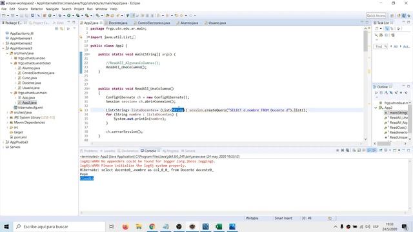
Task: Click the Terminate console icon
Action: pos(337,150)
